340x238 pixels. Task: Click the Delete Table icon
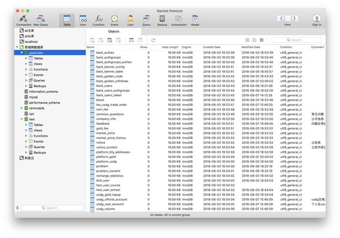coord(118,40)
